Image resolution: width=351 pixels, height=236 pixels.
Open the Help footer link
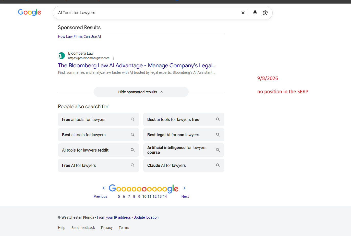click(62, 228)
